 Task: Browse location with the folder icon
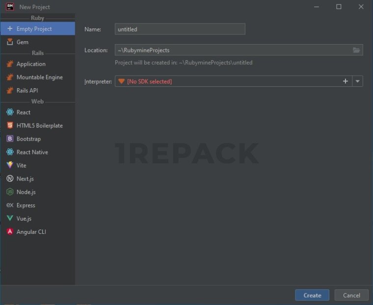[x=357, y=50]
